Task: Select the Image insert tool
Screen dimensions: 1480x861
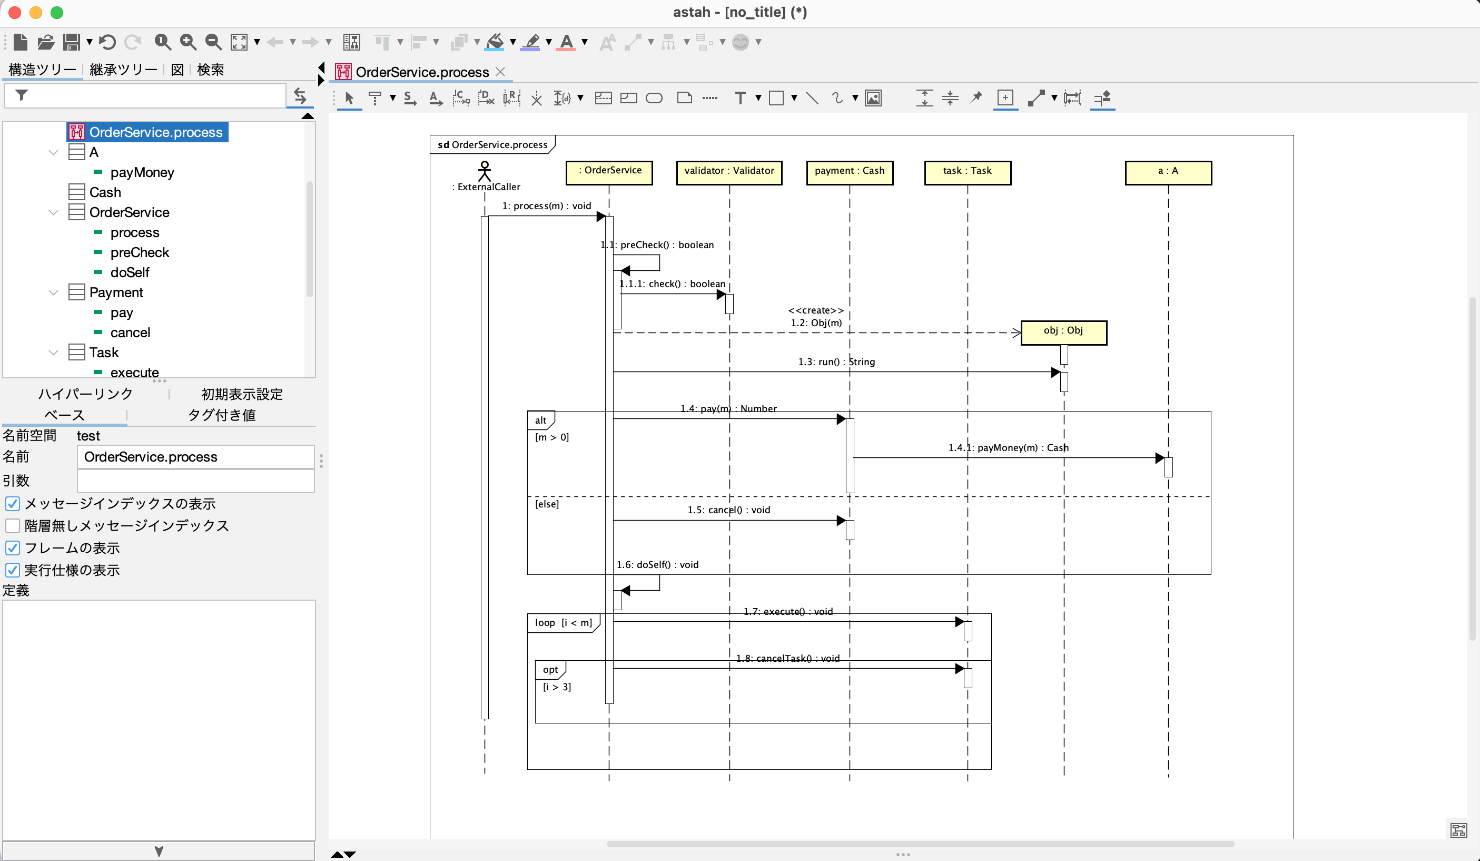Action: [x=873, y=98]
